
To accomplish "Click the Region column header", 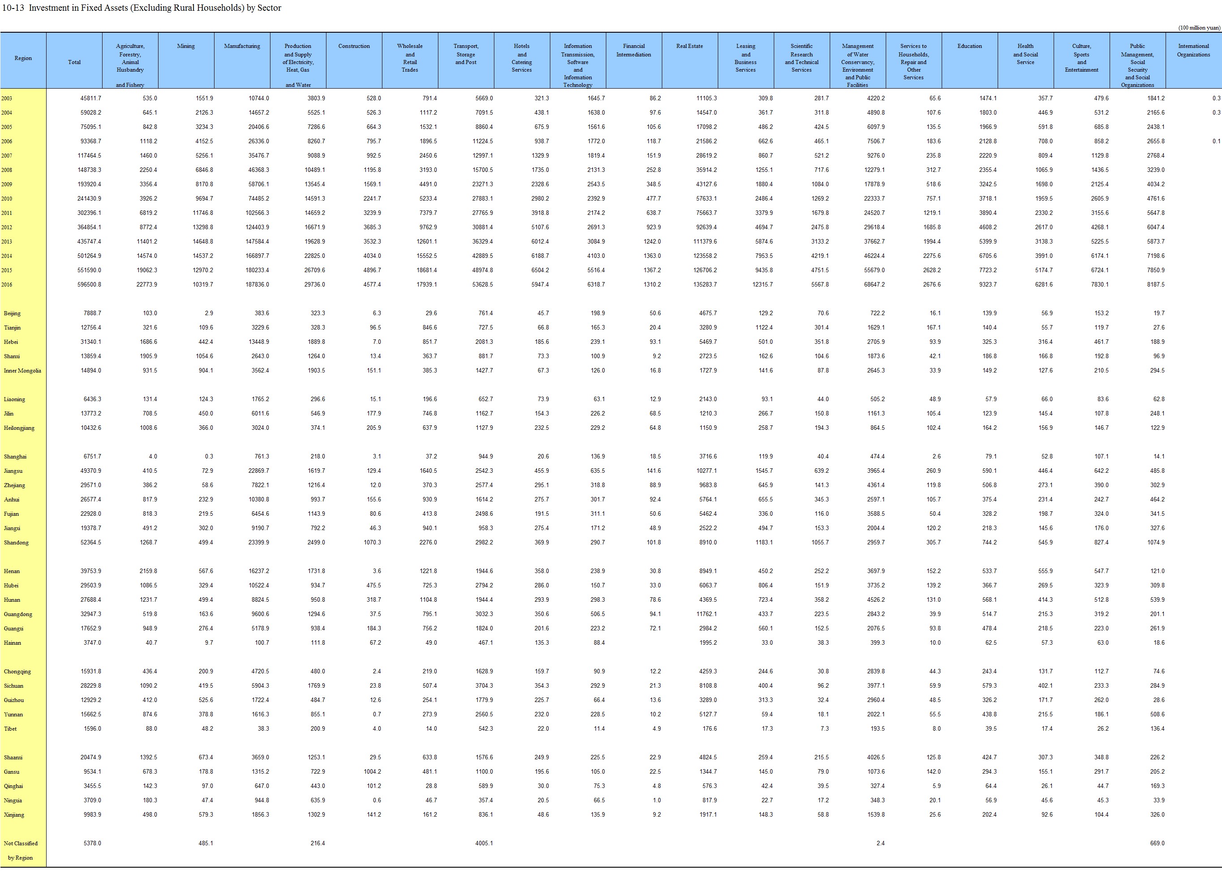I will coord(23,58).
